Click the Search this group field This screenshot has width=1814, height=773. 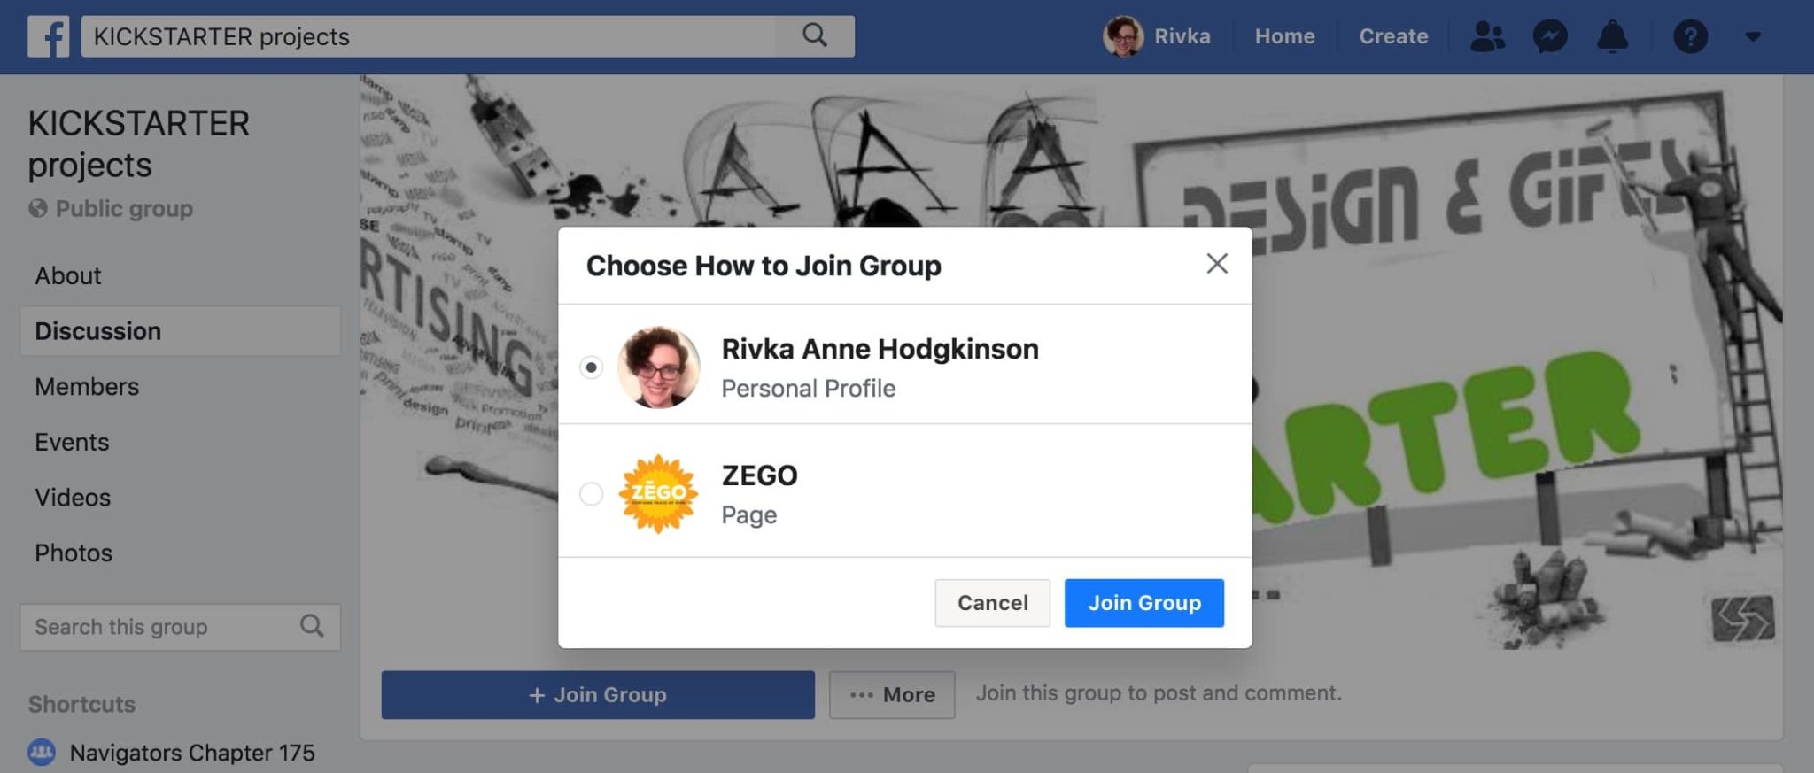[181, 627]
